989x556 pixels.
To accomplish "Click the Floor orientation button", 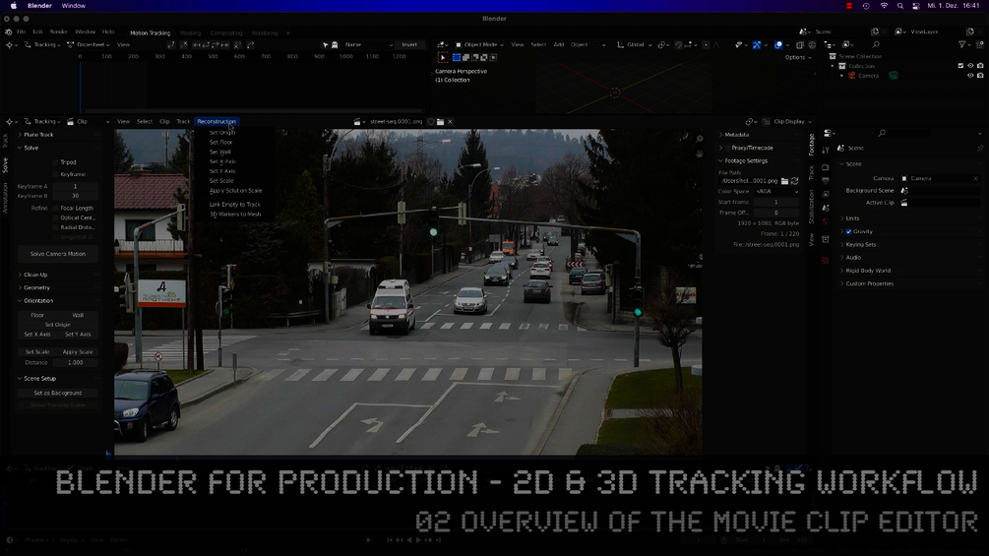I will (37, 315).
